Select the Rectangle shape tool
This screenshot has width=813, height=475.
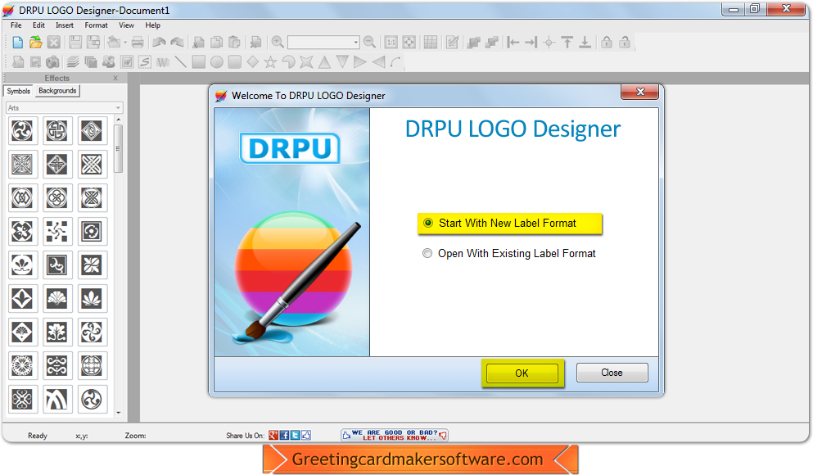coord(199,62)
